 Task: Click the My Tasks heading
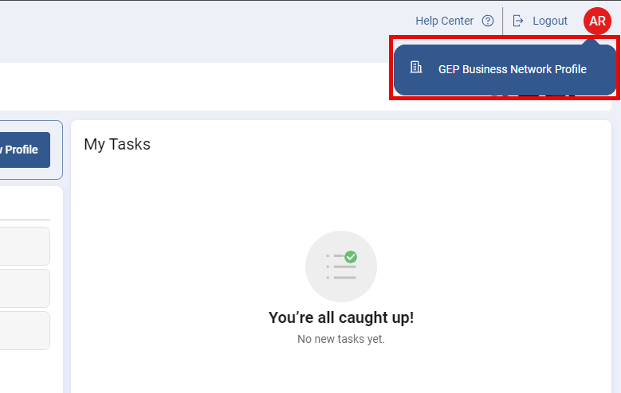point(117,144)
